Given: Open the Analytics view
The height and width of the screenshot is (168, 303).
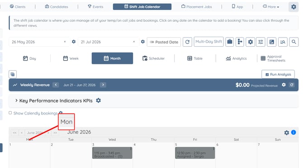Looking at the screenshot, I should tap(236, 58).
